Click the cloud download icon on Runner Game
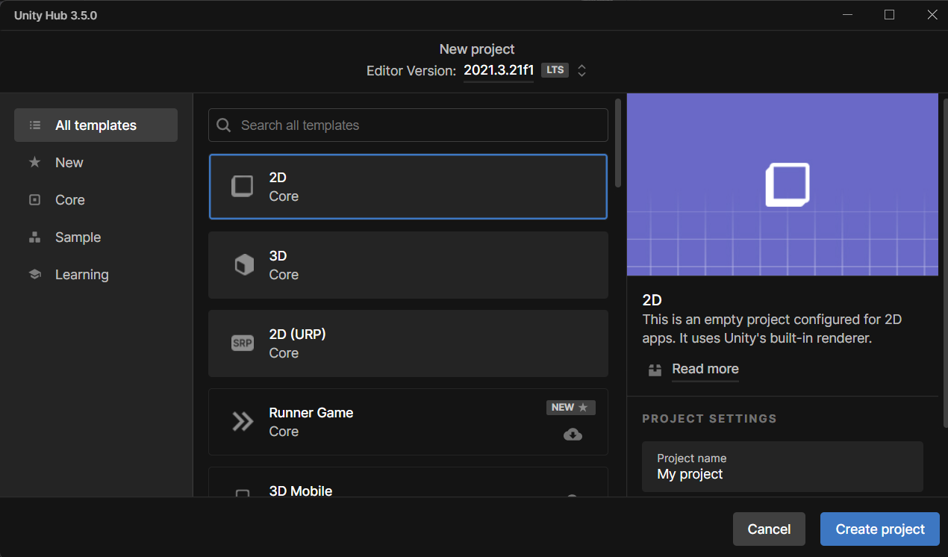Viewport: 948px width, 557px height. point(572,434)
